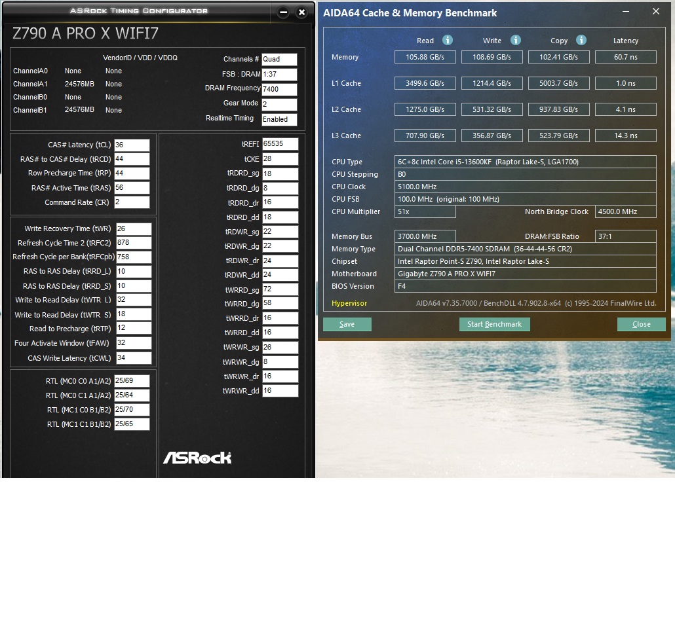Click the Refresh Cycle Time 2 (tRFC2) field
The height and width of the screenshot is (618, 675).
(x=134, y=243)
